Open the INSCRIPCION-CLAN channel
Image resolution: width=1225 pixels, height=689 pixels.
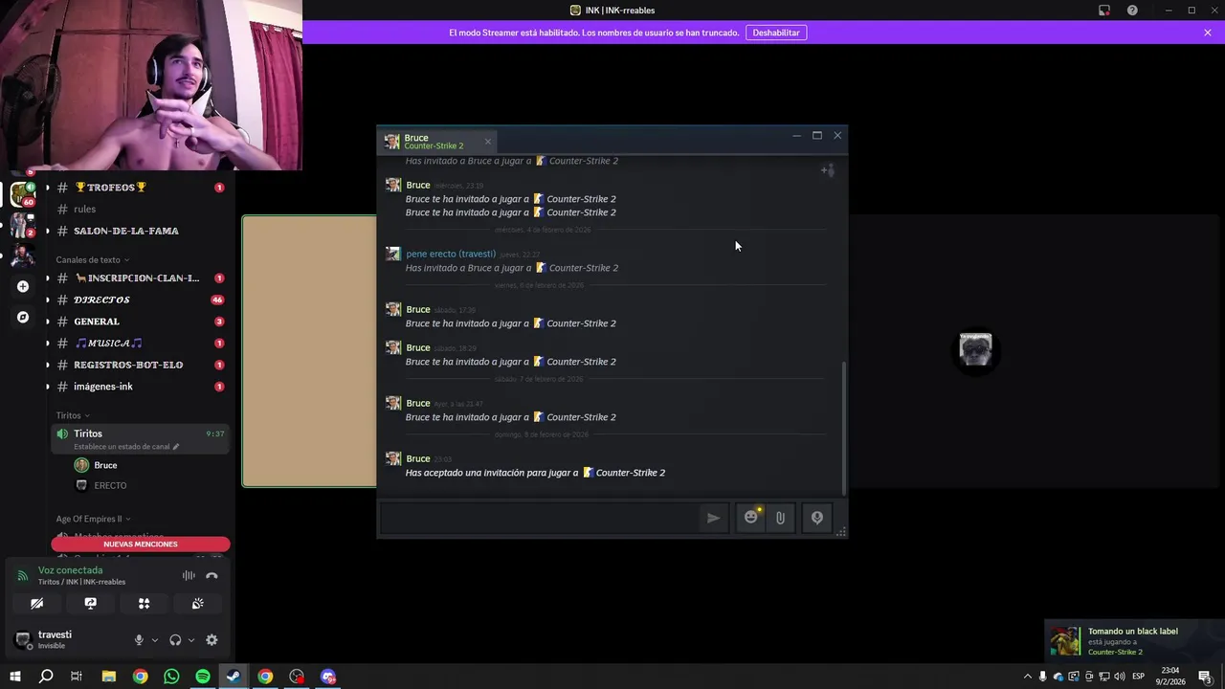(x=140, y=278)
